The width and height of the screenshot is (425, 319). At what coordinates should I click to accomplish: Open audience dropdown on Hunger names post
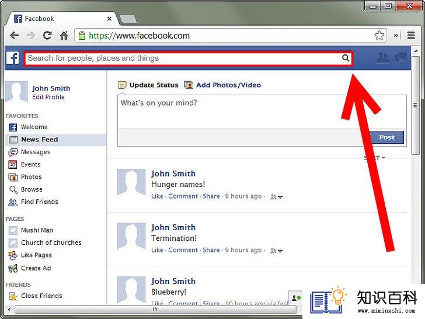coord(277,197)
